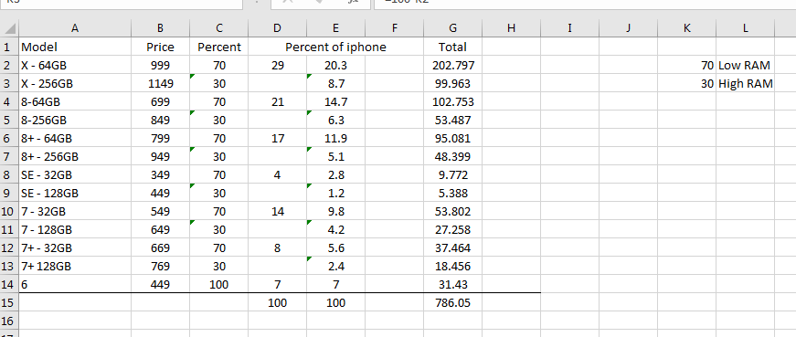
Task: Select total cell 102.753
Action: (452, 102)
